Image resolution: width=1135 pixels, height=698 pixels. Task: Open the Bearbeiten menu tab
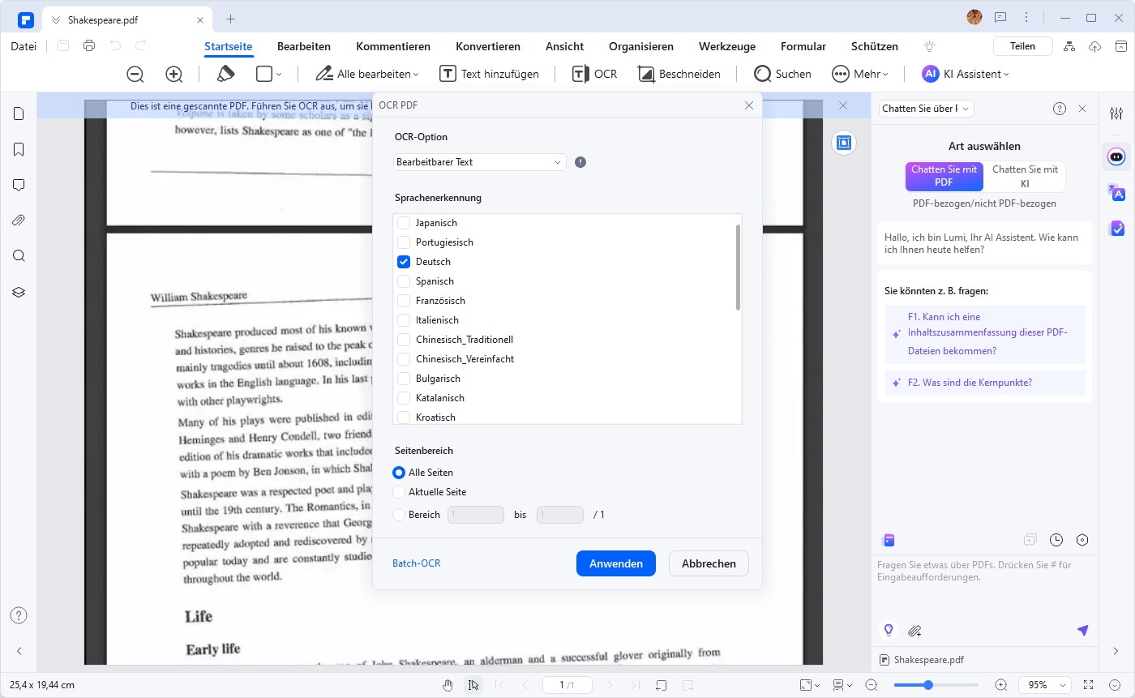click(304, 46)
